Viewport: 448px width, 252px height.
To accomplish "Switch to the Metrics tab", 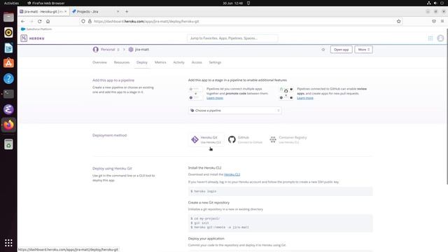I will pos(160,62).
